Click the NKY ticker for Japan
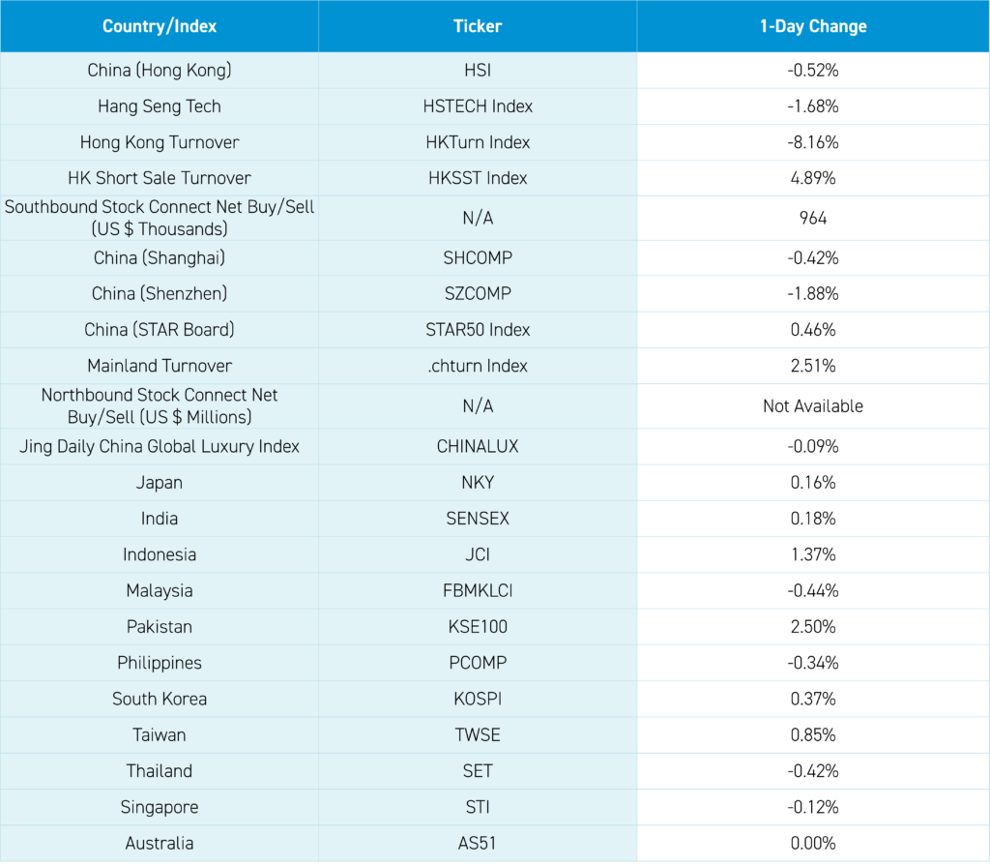The width and height of the screenshot is (990, 866). point(478,483)
